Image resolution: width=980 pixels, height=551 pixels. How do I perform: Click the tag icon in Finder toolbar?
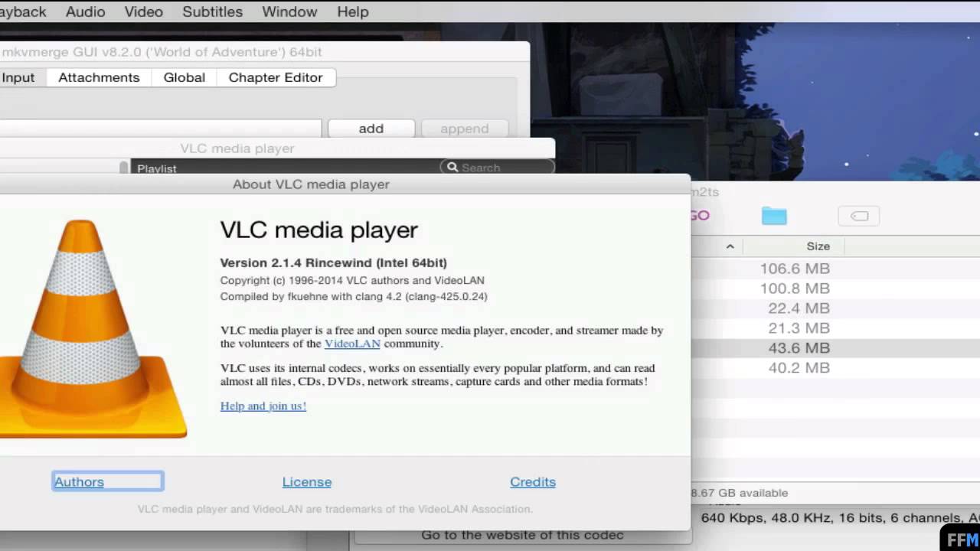pos(859,216)
